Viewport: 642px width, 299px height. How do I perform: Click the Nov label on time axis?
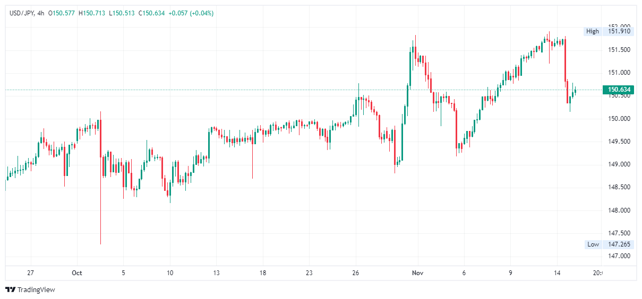(418, 274)
